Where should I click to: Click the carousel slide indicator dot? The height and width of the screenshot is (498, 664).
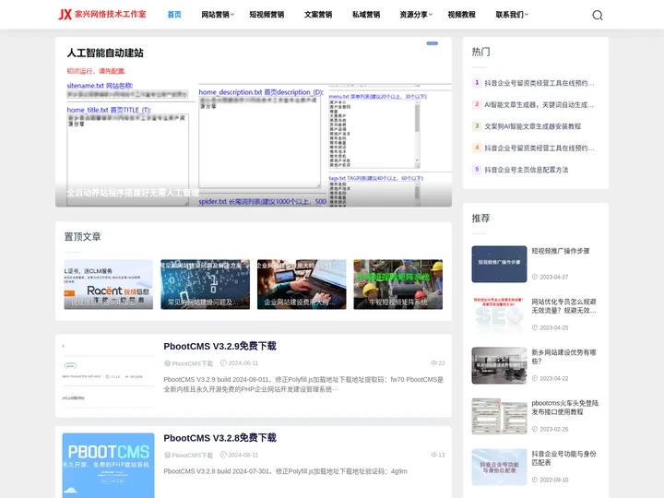pyautogui.click(x=433, y=43)
